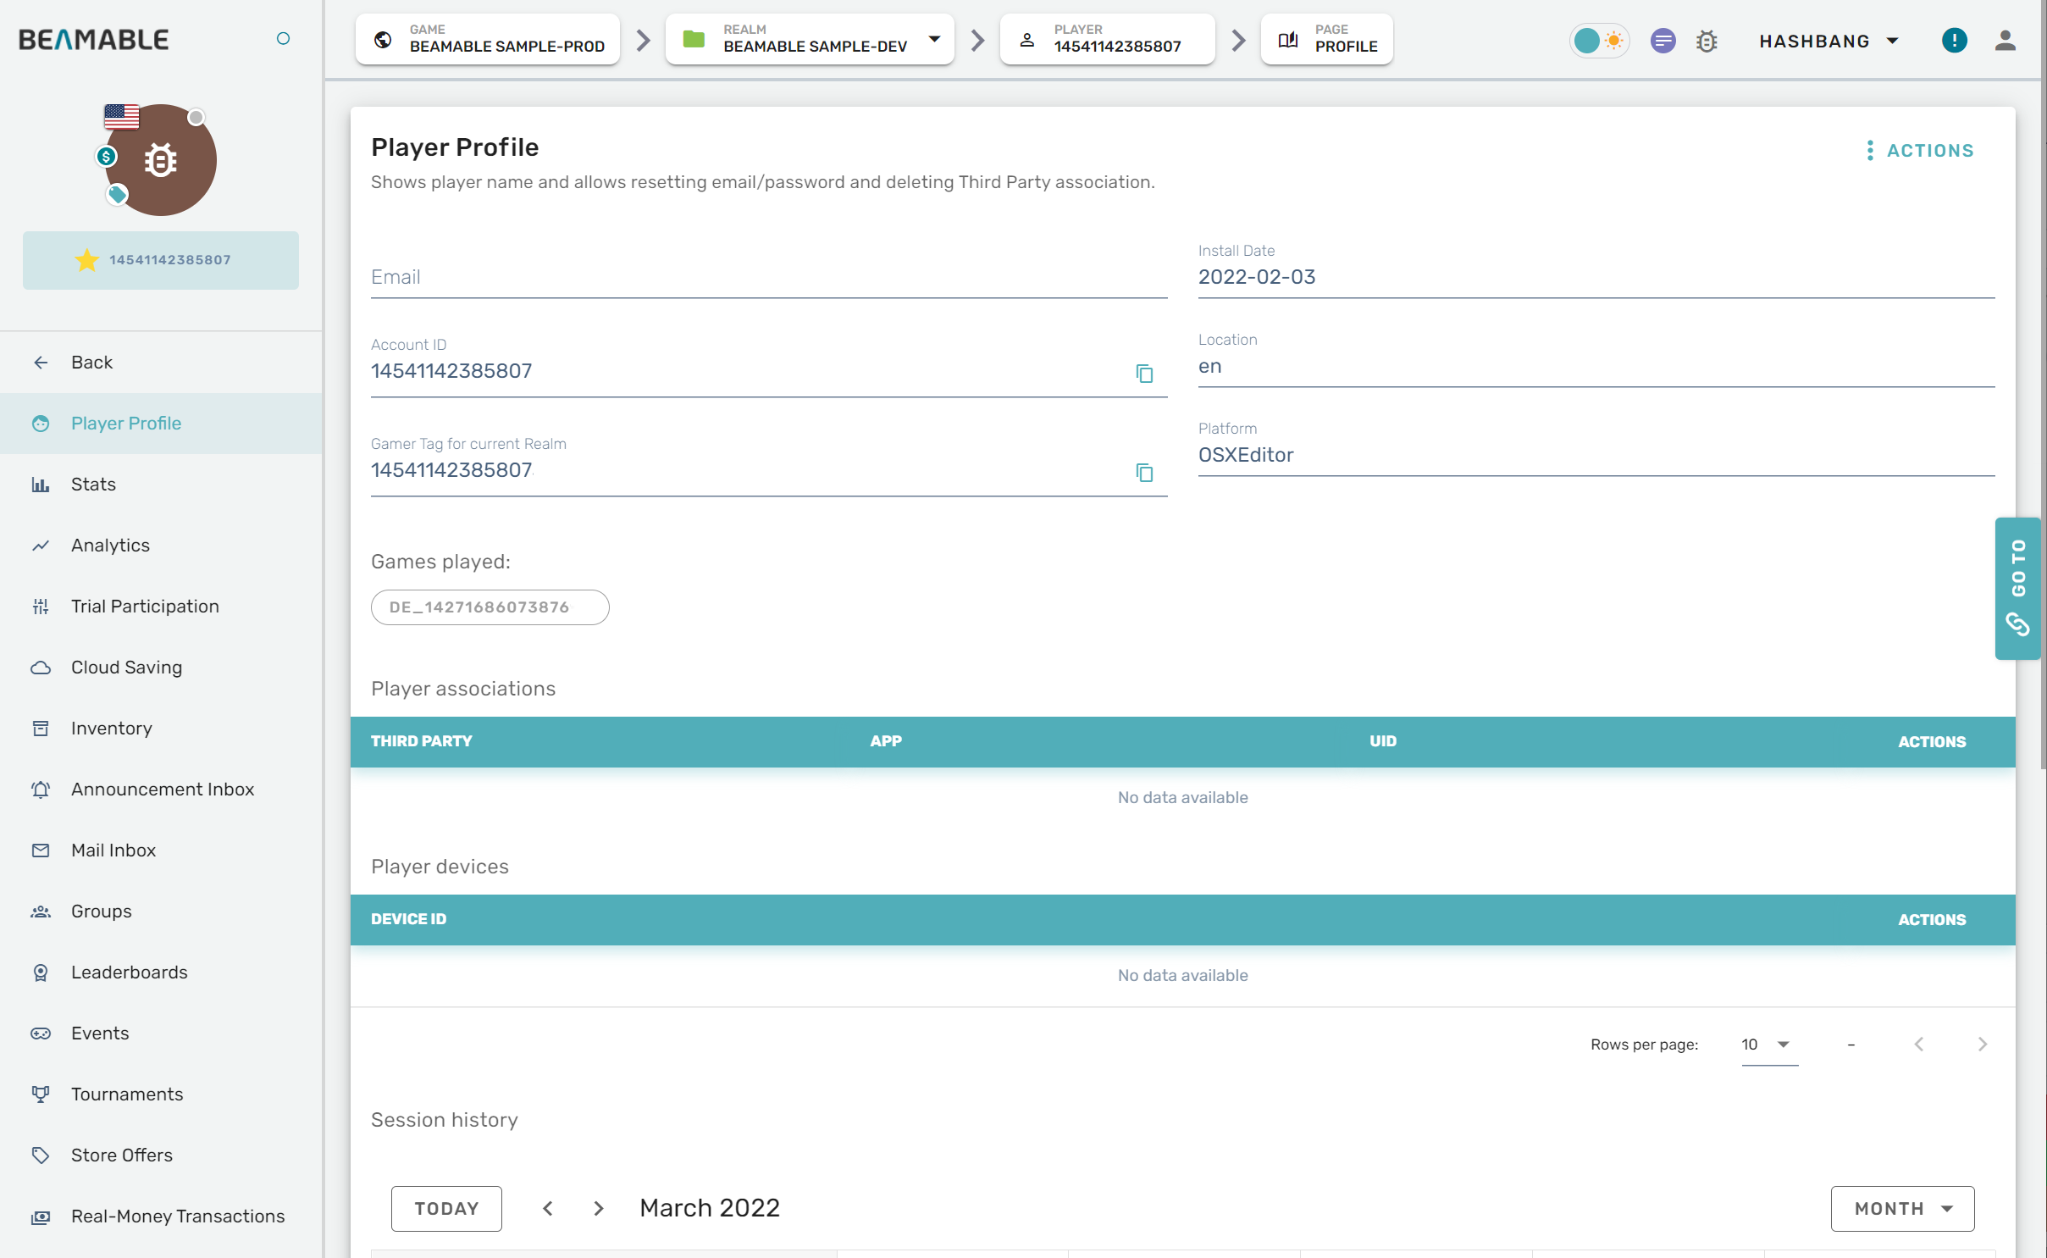Click the star icon beside player ID
This screenshot has height=1258, width=2047.
[87, 260]
